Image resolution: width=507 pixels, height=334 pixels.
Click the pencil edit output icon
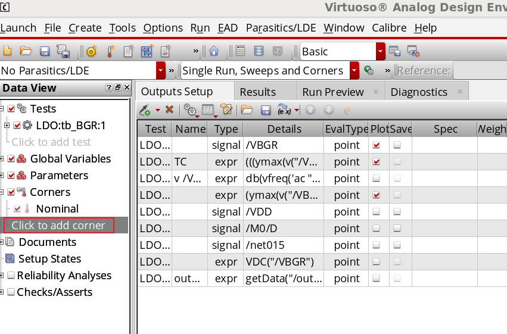[226, 110]
